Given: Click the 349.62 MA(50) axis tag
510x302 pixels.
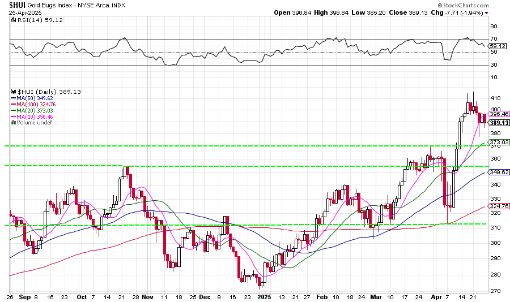Looking at the screenshot, I should pos(497,172).
